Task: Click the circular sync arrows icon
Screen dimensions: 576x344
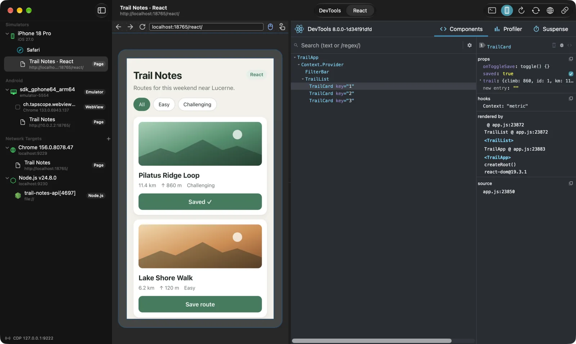Action: click(x=536, y=10)
